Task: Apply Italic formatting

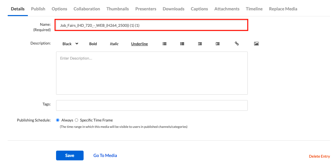Action: [114, 44]
